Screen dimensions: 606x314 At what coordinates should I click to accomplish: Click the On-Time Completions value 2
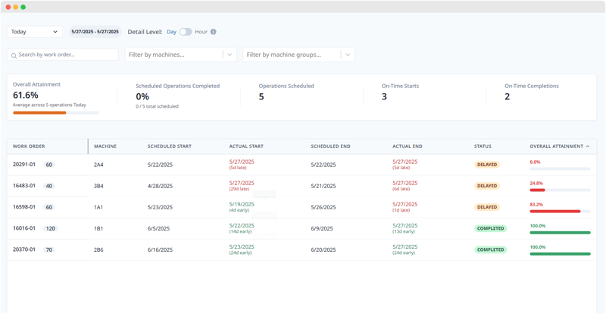pyautogui.click(x=507, y=97)
